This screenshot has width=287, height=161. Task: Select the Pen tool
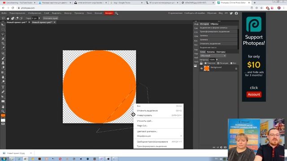coord(3,92)
